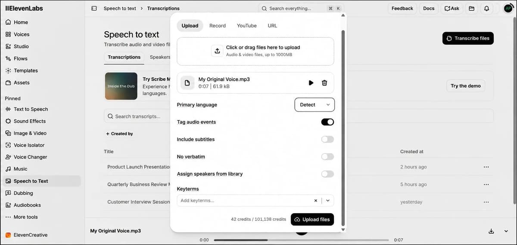The width and height of the screenshot is (517, 245).
Task: Open options for Product Launch Presentation row
Action: (x=486, y=167)
